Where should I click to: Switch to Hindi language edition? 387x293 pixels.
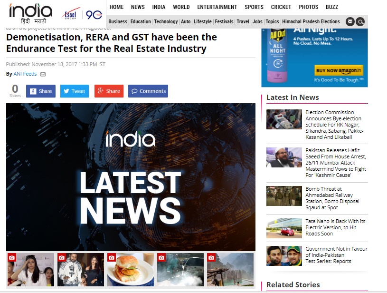pyautogui.click(x=25, y=21)
